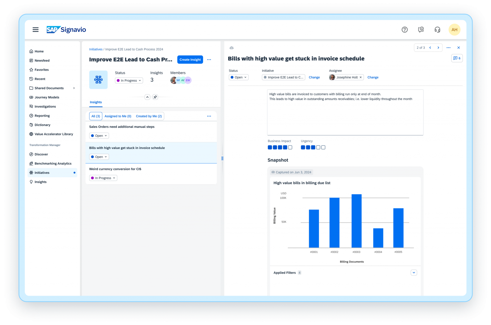Select the Created by Me filter tab
This screenshot has width=491, height=325.
click(149, 116)
